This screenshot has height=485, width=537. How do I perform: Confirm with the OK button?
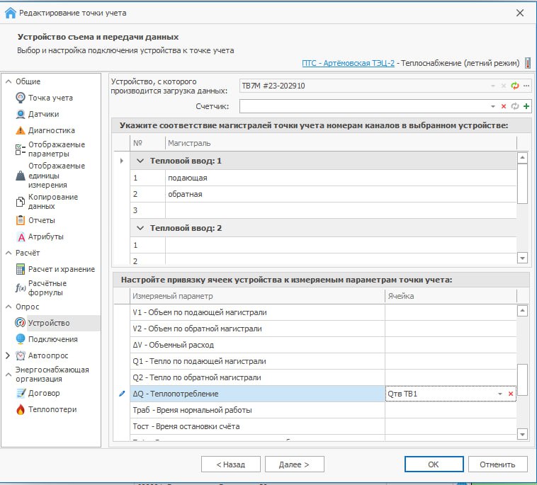tap(433, 464)
